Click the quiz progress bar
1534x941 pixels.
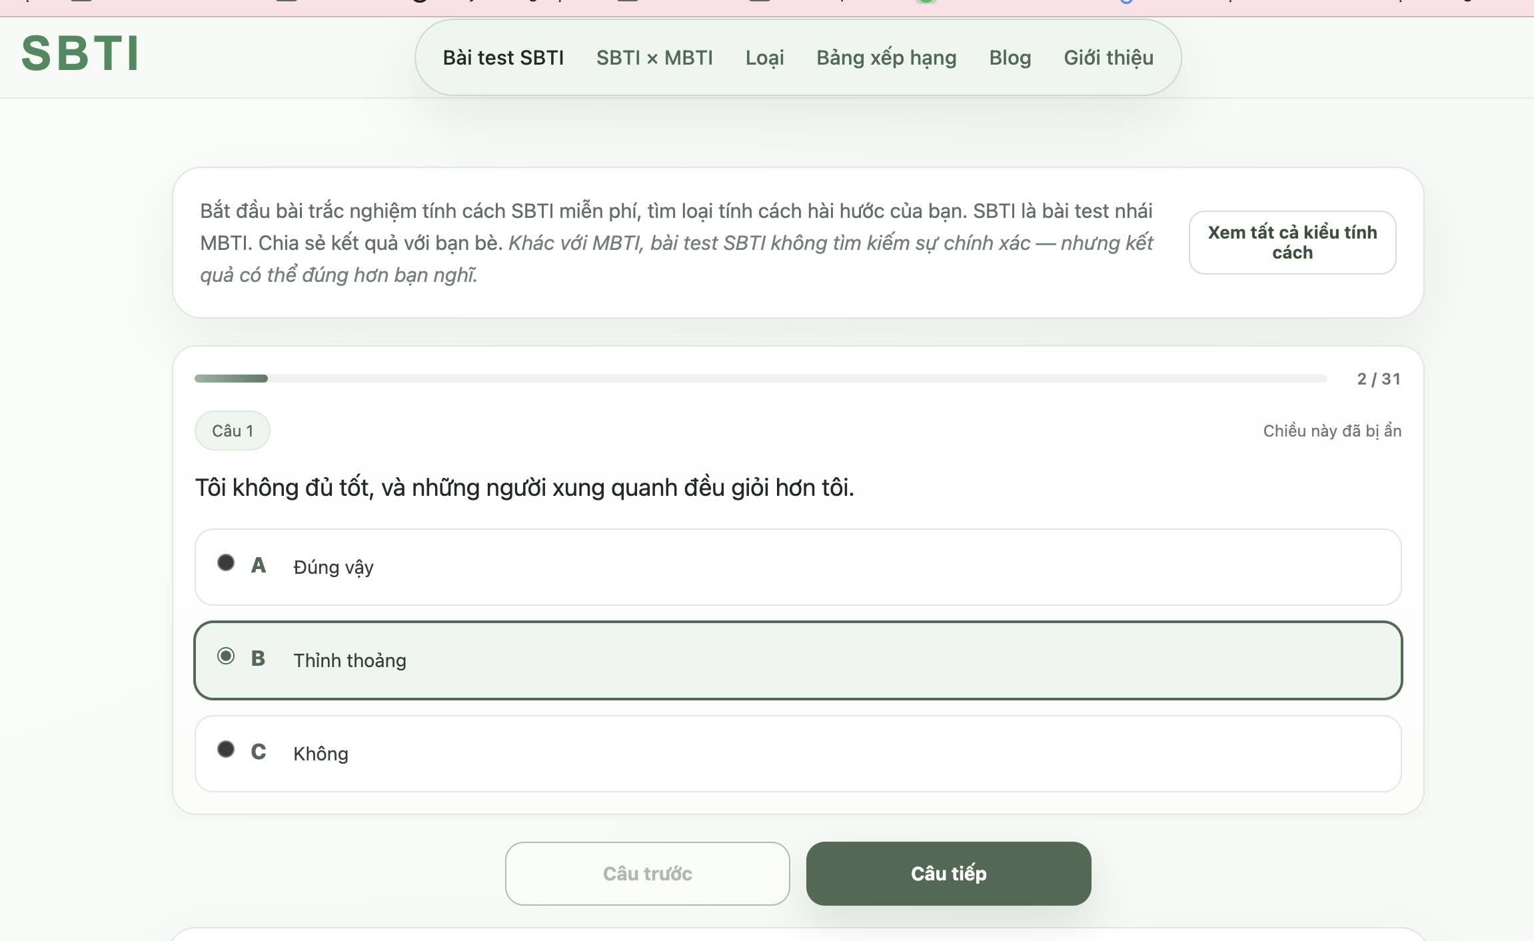(760, 378)
